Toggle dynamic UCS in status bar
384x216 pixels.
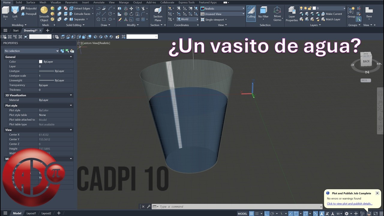pyautogui.click(x=315, y=213)
